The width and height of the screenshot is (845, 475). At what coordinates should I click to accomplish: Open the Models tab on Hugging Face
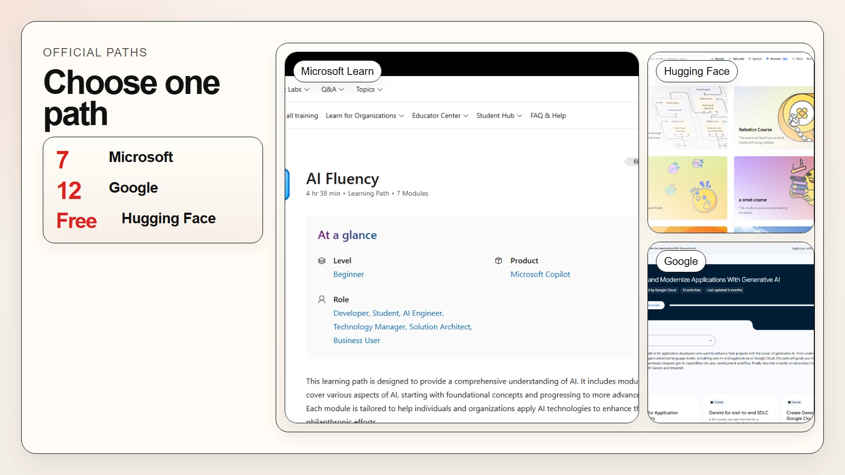[718, 59]
